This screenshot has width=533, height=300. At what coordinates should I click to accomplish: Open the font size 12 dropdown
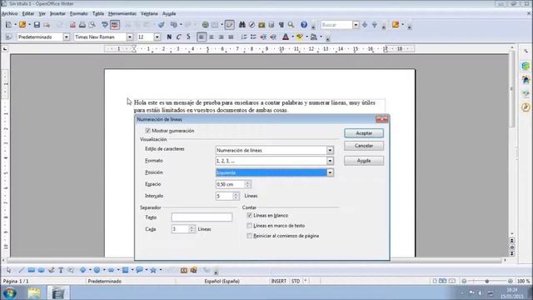pos(157,37)
